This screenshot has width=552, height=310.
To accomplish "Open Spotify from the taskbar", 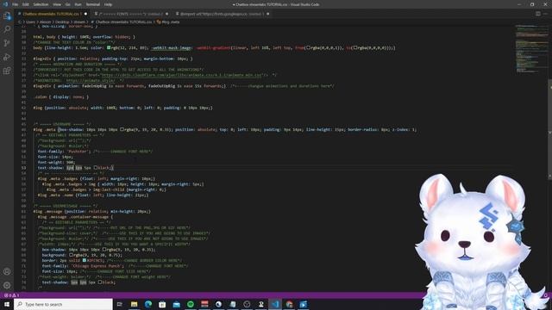I will click(191, 304).
